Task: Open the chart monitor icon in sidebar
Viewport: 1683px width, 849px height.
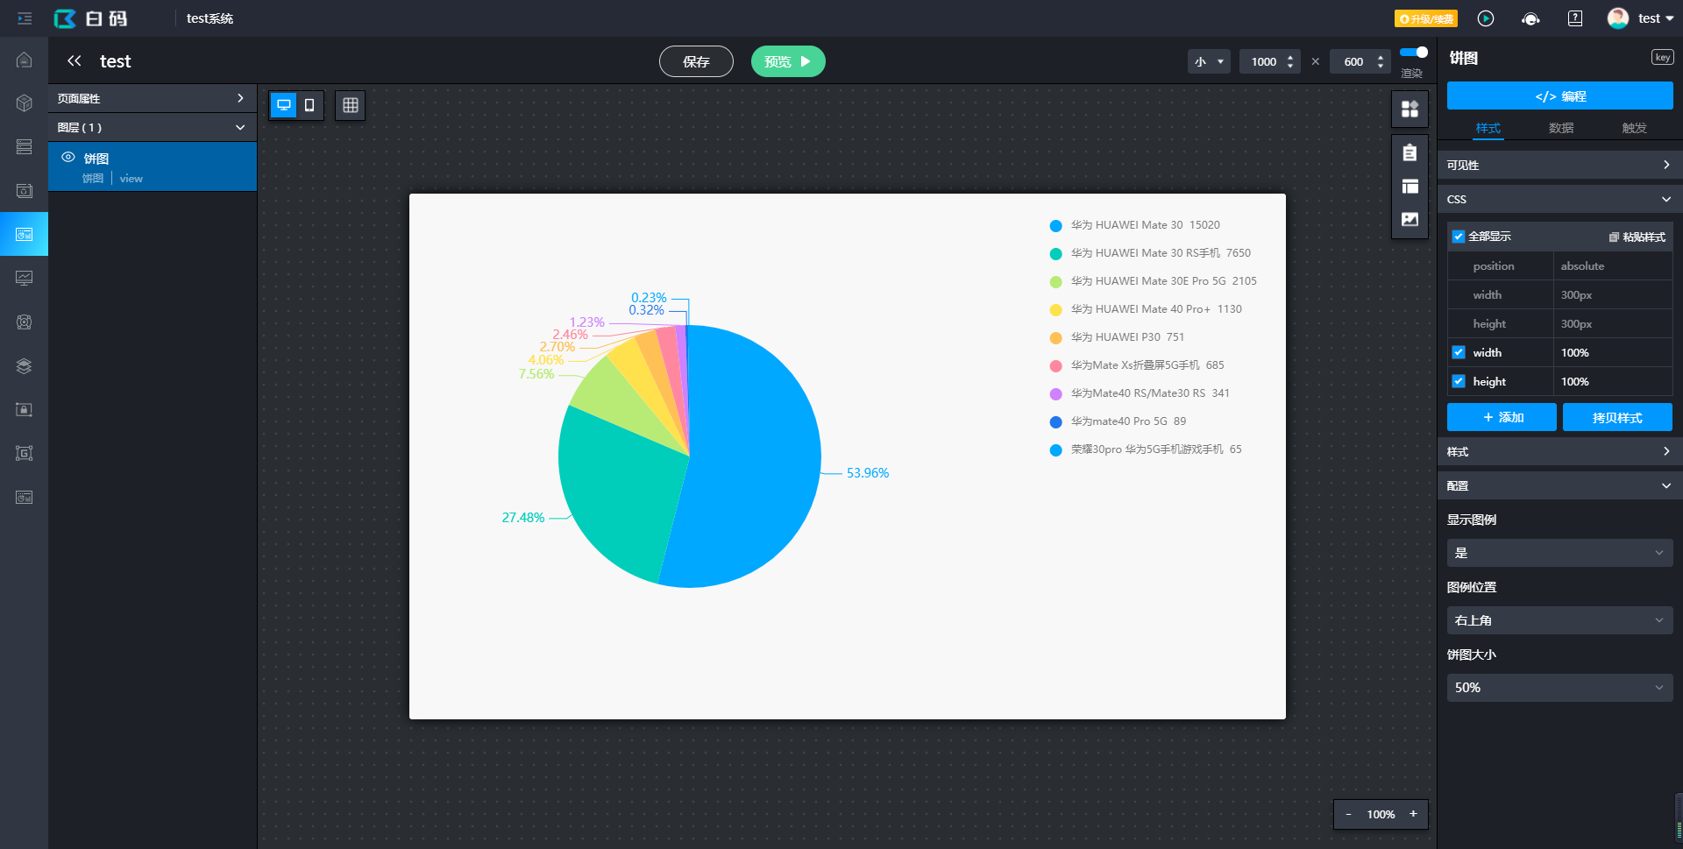Action: (25, 279)
